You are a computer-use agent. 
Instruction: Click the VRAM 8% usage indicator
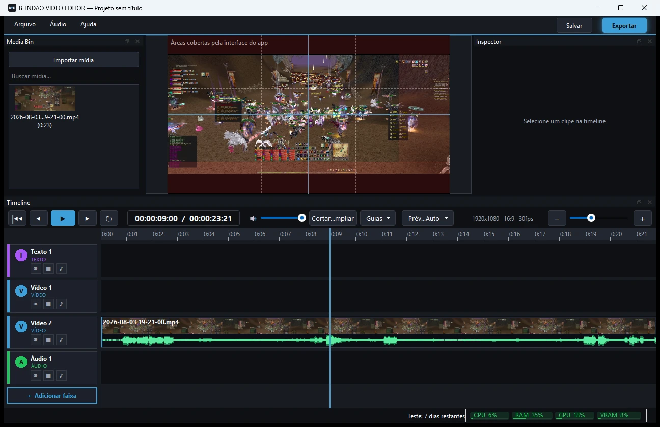(x=618, y=415)
